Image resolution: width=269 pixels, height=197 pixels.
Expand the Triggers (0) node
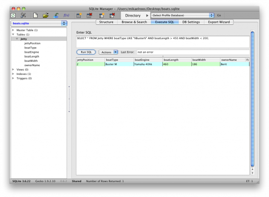pyautogui.click(x=13, y=78)
